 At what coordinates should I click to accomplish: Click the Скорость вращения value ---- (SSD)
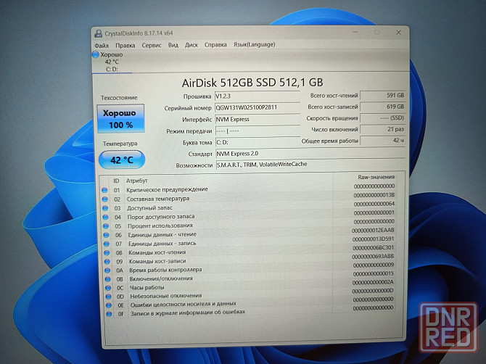click(x=383, y=118)
